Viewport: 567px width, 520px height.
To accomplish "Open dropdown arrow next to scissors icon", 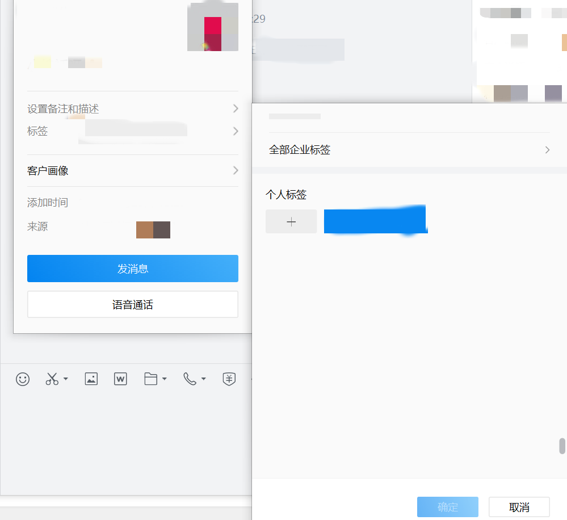I will click(66, 379).
